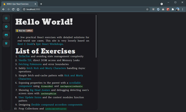Open the tab search dropdown circle
Image resolution: width=186 pixels, height=112 pixels.
click(x=162, y=4)
